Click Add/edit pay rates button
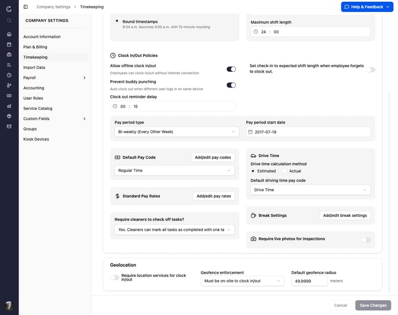398x315 pixels. [x=214, y=196]
